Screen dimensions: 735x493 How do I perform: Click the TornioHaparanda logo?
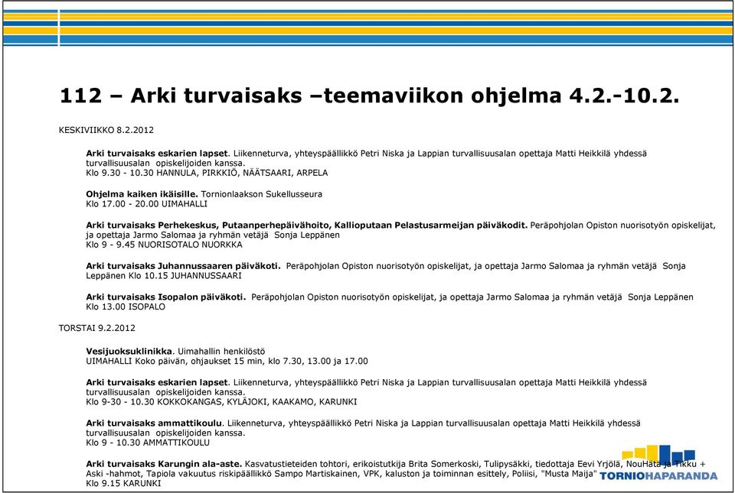[x=658, y=463]
